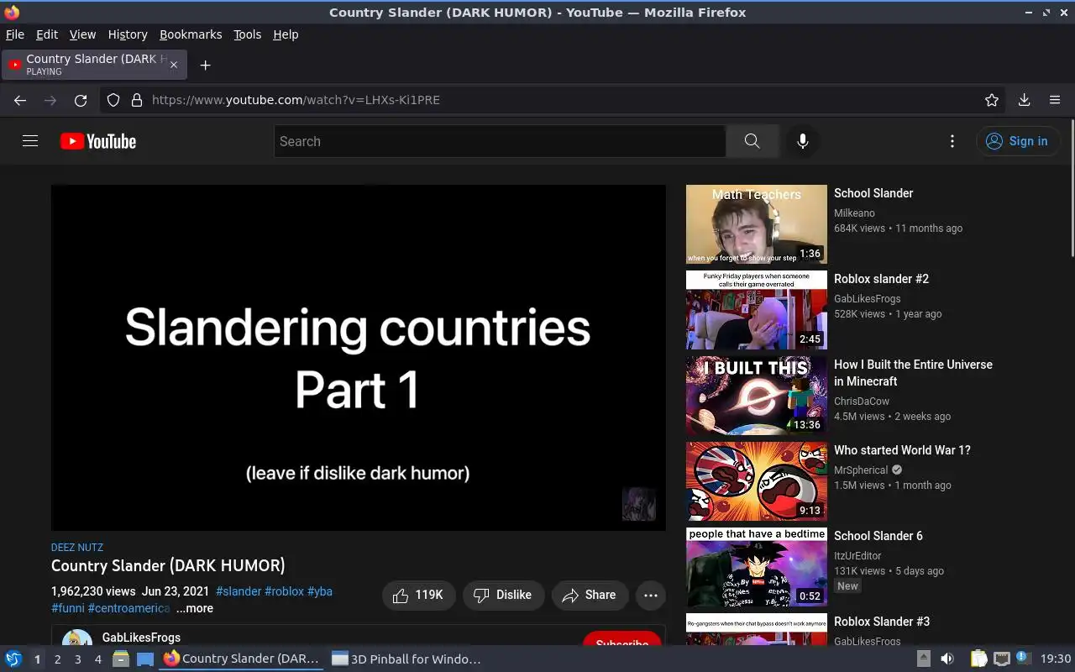Click the taskbar volume speaker icon
This screenshot has width=1075, height=672.
pyautogui.click(x=947, y=659)
